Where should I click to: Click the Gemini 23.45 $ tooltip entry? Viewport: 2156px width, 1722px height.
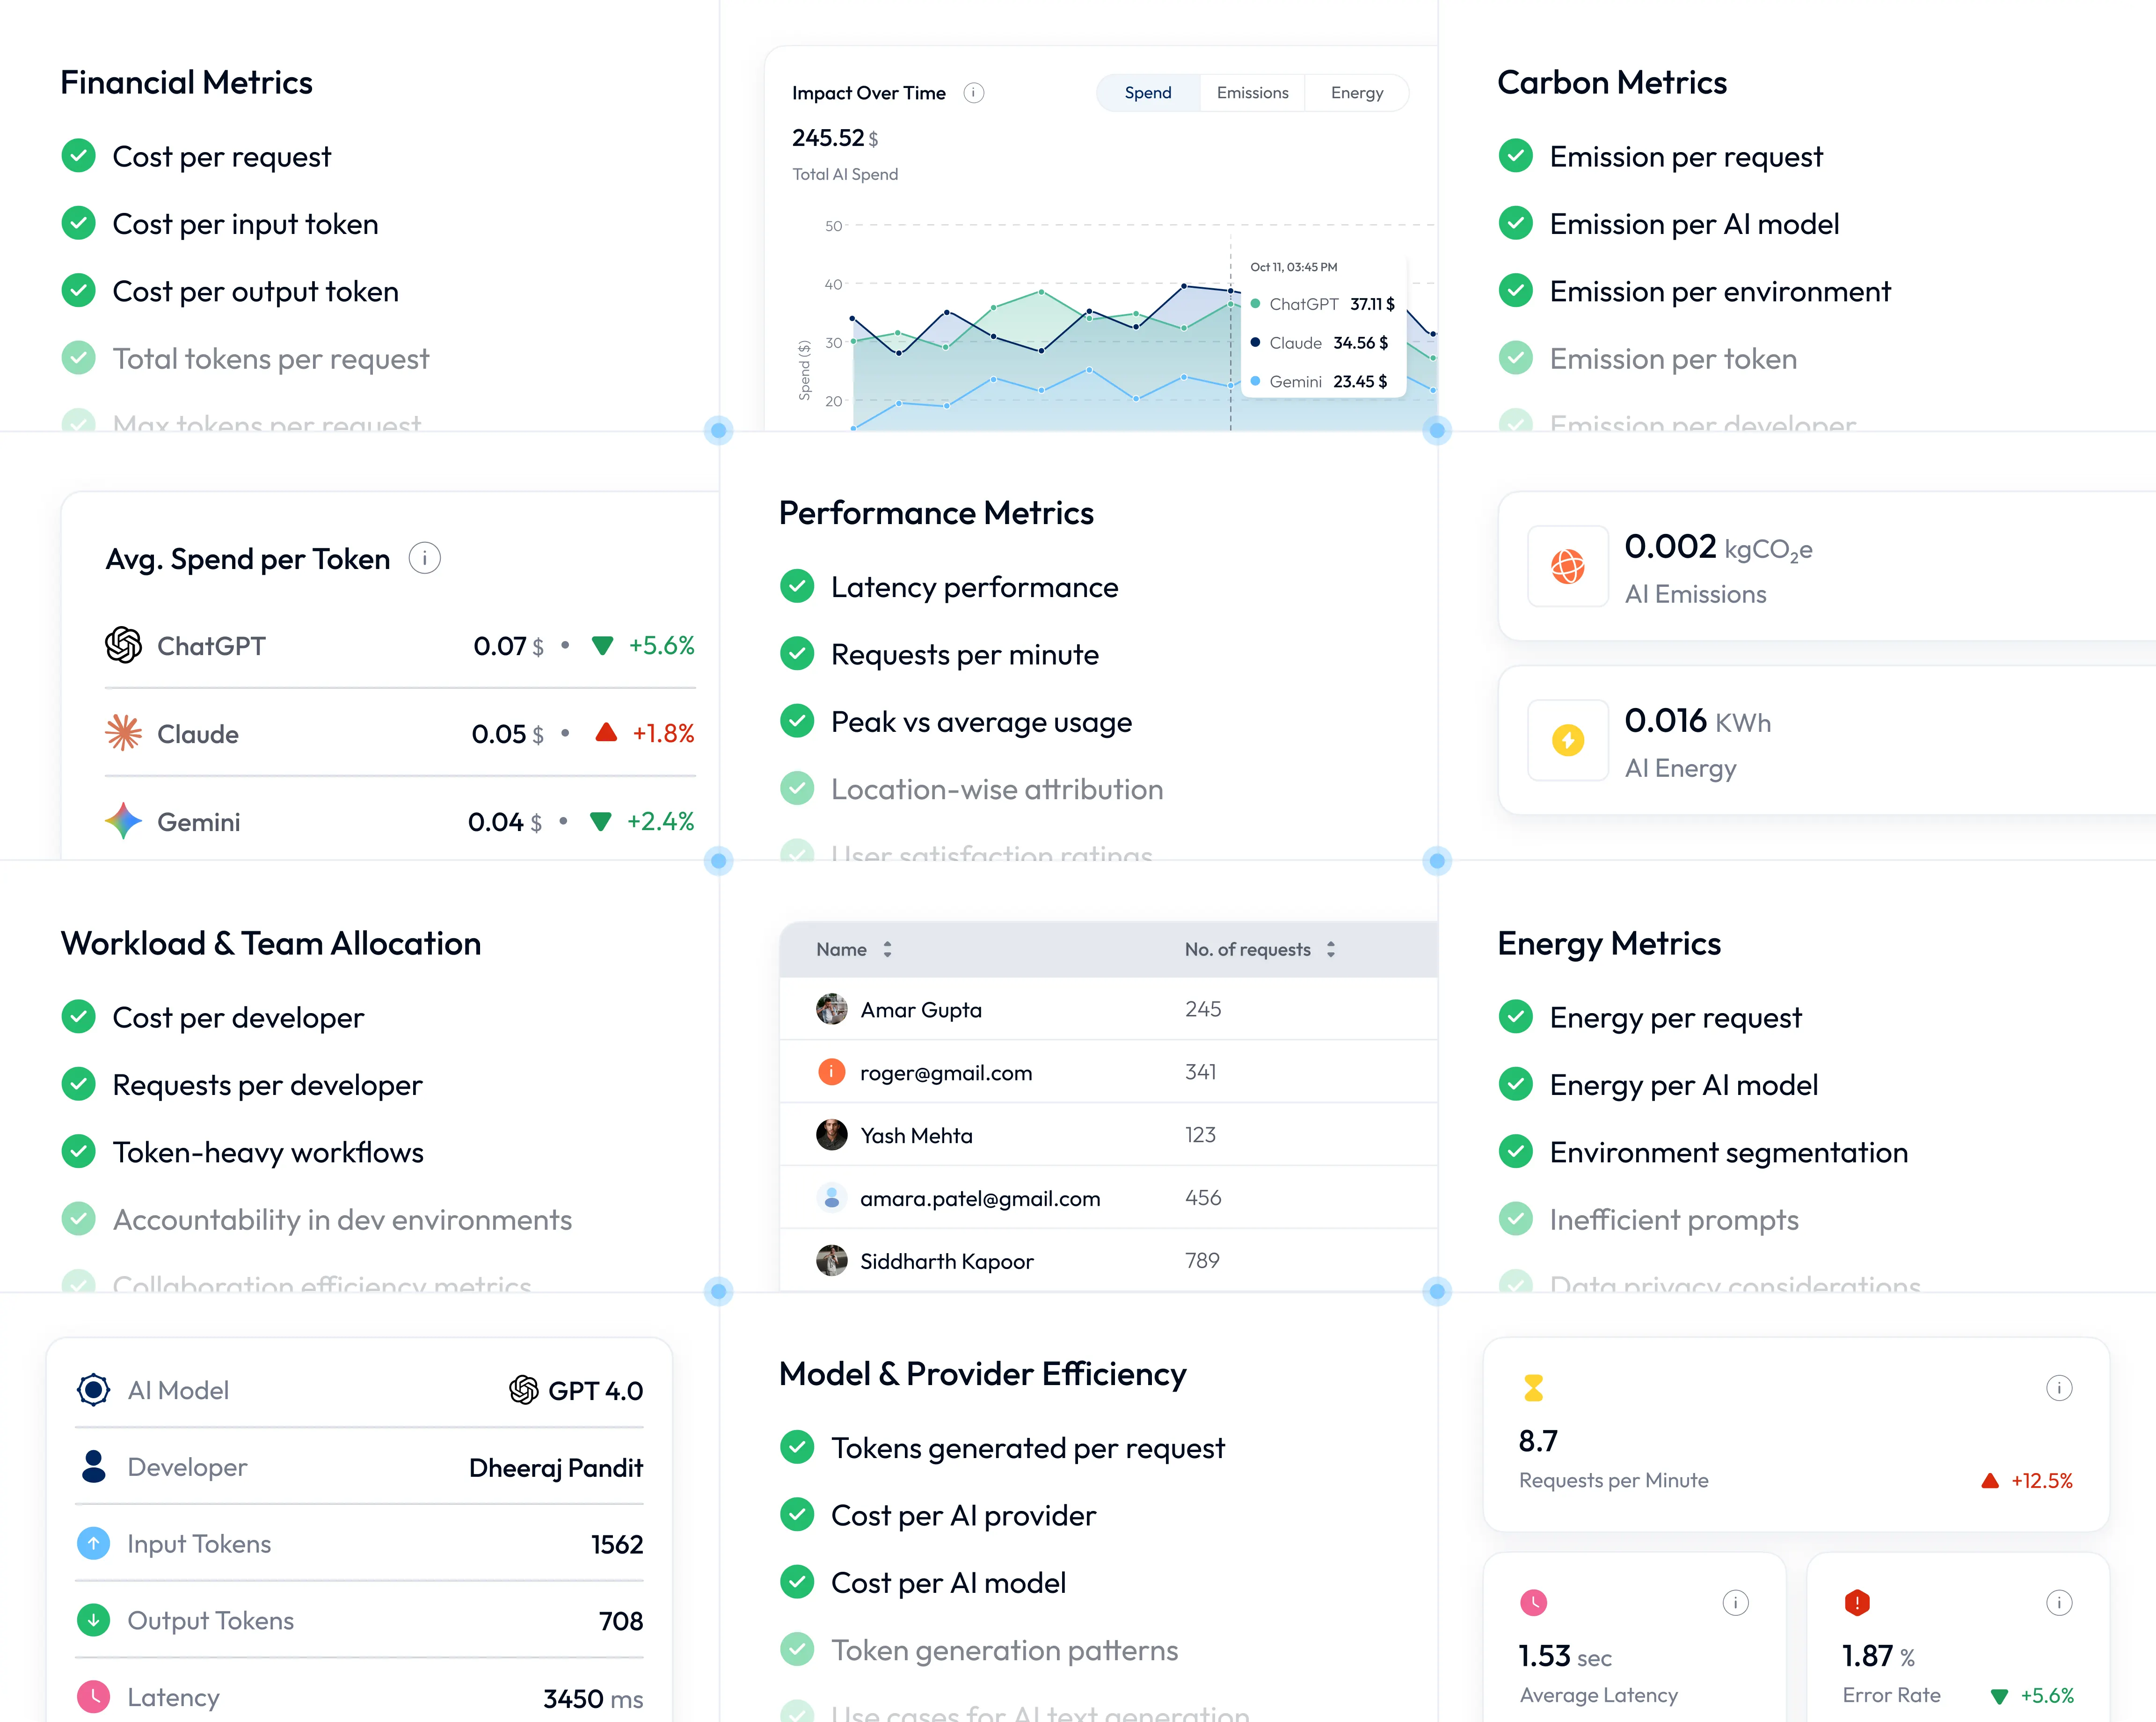[x=1319, y=382]
